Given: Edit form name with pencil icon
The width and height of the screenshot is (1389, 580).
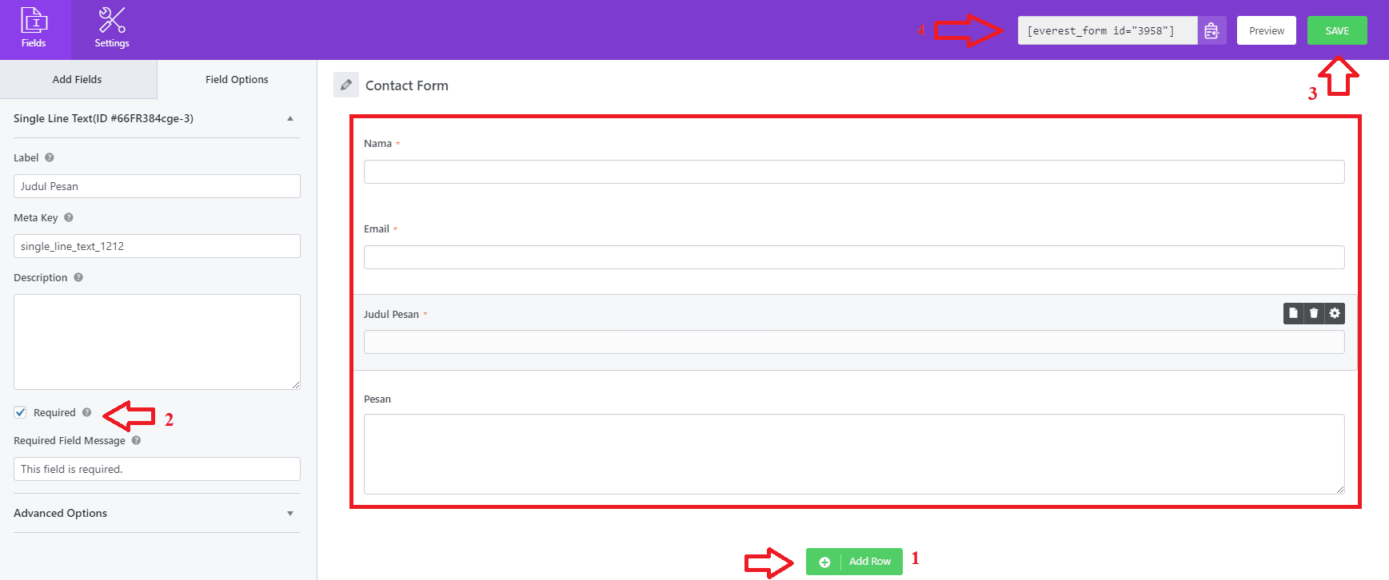Looking at the screenshot, I should (346, 85).
